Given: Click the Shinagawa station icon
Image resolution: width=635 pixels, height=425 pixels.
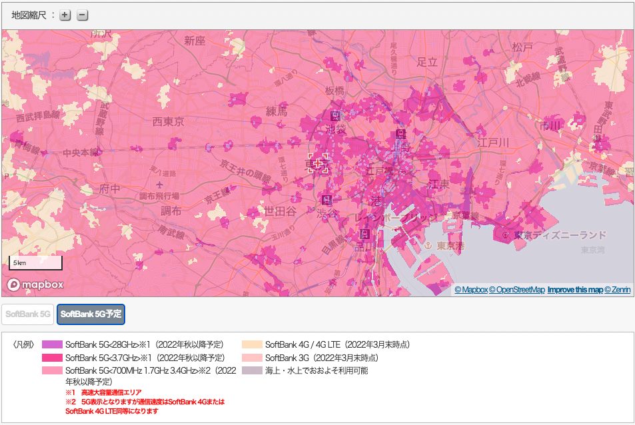Looking at the screenshot, I should click(x=365, y=234).
